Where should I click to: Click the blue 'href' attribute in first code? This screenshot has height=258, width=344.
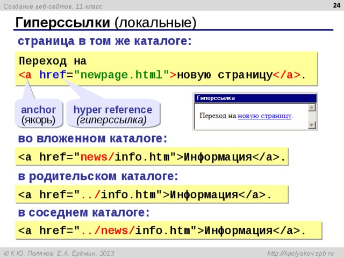pyautogui.click(x=53, y=75)
